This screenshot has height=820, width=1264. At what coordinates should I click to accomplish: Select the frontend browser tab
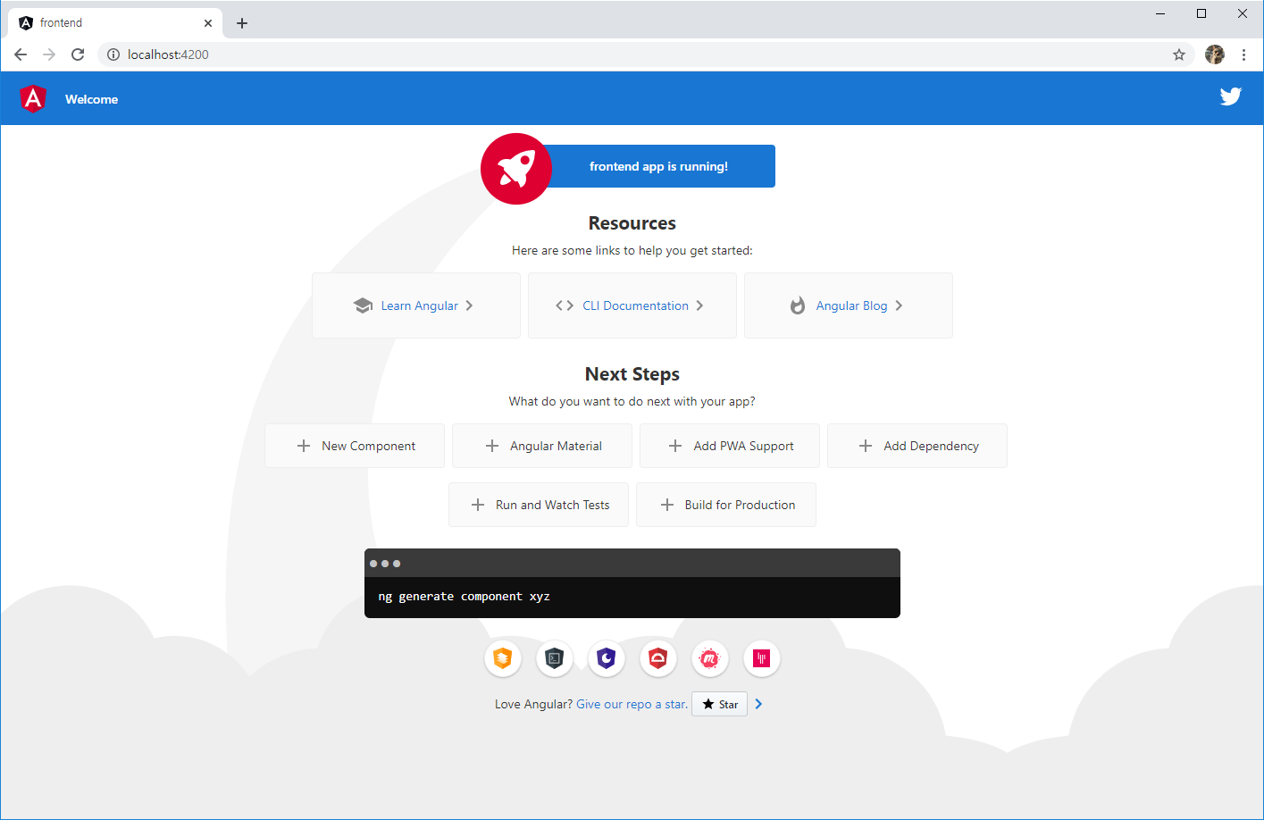[x=115, y=23]
